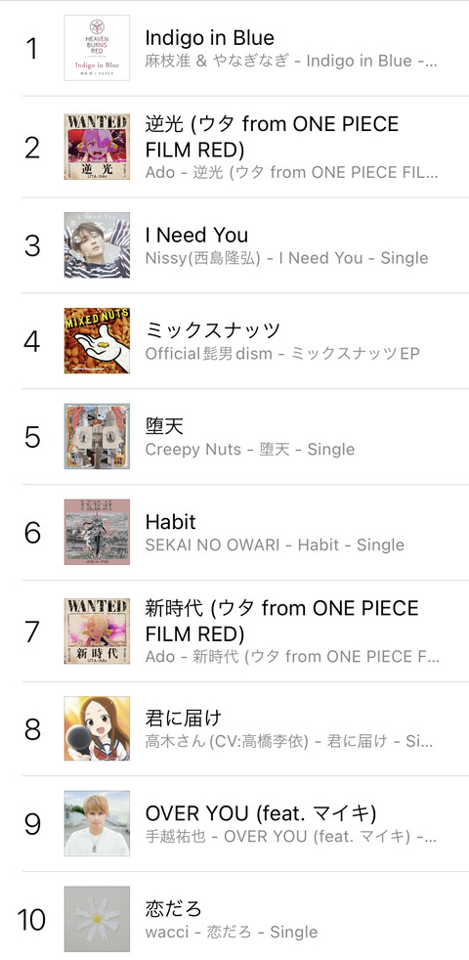Open the Indigo in Blue album artwork

(x=97, y=48)
